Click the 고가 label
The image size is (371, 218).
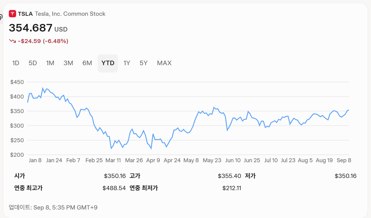tap(135, 176)
